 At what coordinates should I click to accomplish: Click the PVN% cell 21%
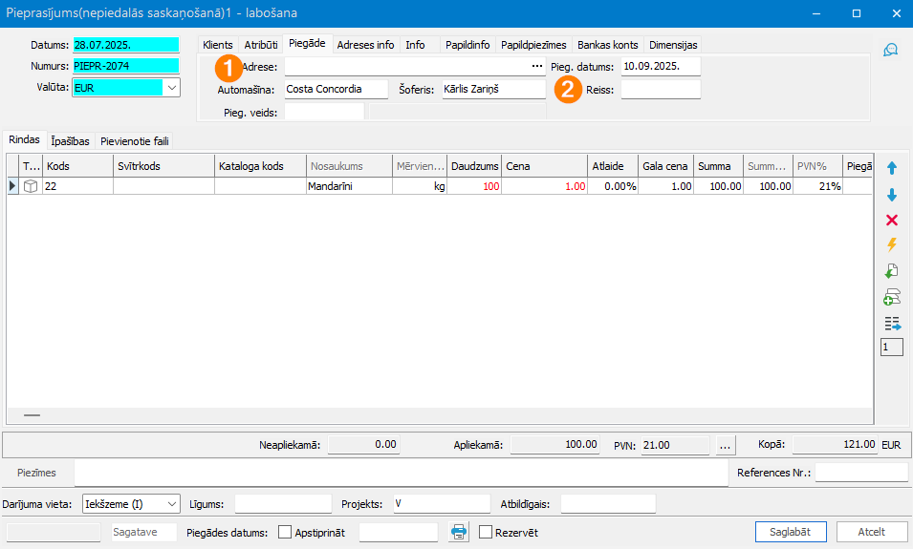pyautogui.click(x=817, y=186)
